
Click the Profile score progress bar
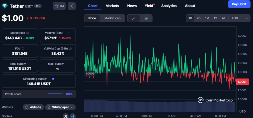(x=56, y=94)
